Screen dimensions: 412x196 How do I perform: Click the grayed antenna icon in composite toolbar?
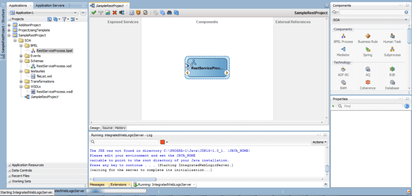[x=101, y=12]
